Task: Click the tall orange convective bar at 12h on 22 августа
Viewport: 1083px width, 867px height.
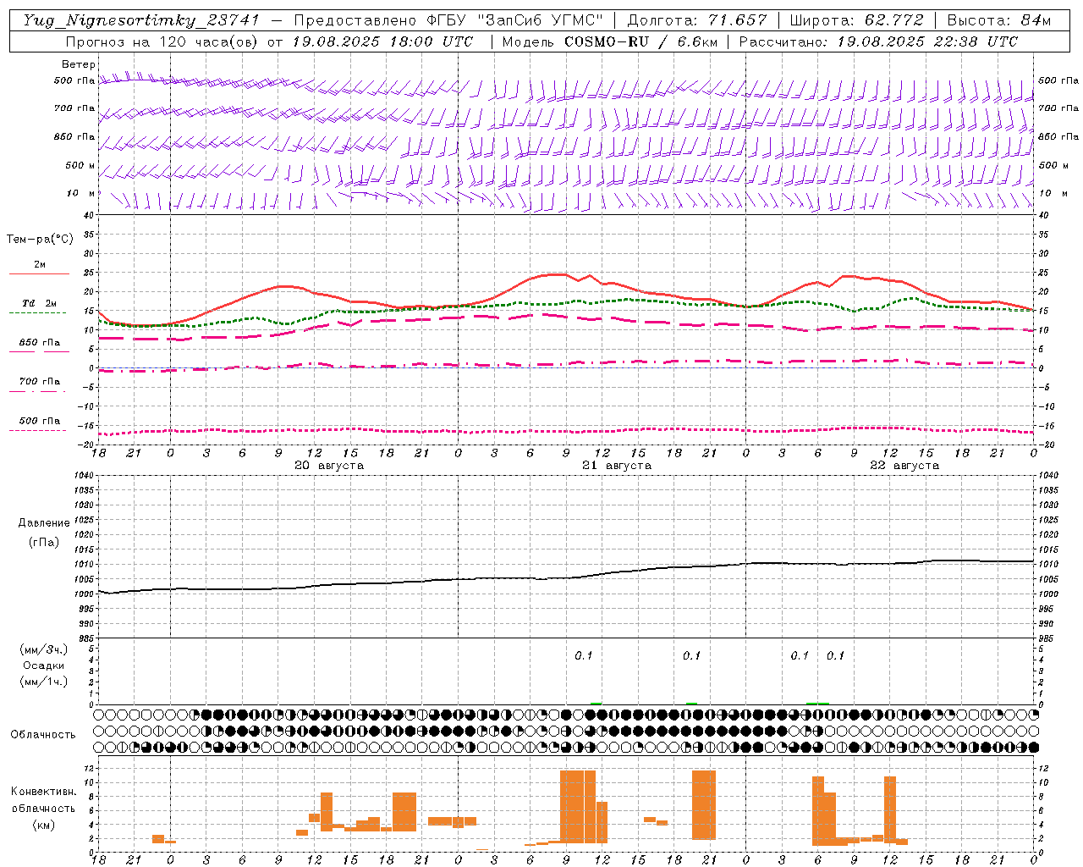Action: click(x=890, y=809)
